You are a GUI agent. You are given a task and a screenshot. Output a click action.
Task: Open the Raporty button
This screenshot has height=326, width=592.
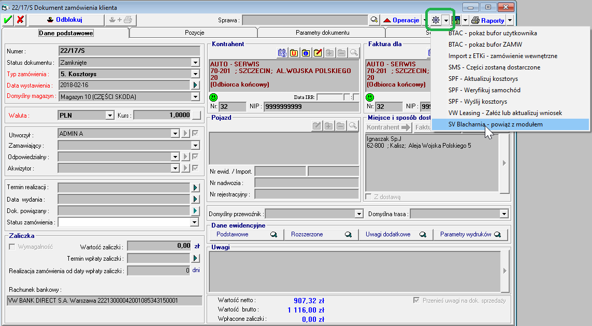[488, 20]
